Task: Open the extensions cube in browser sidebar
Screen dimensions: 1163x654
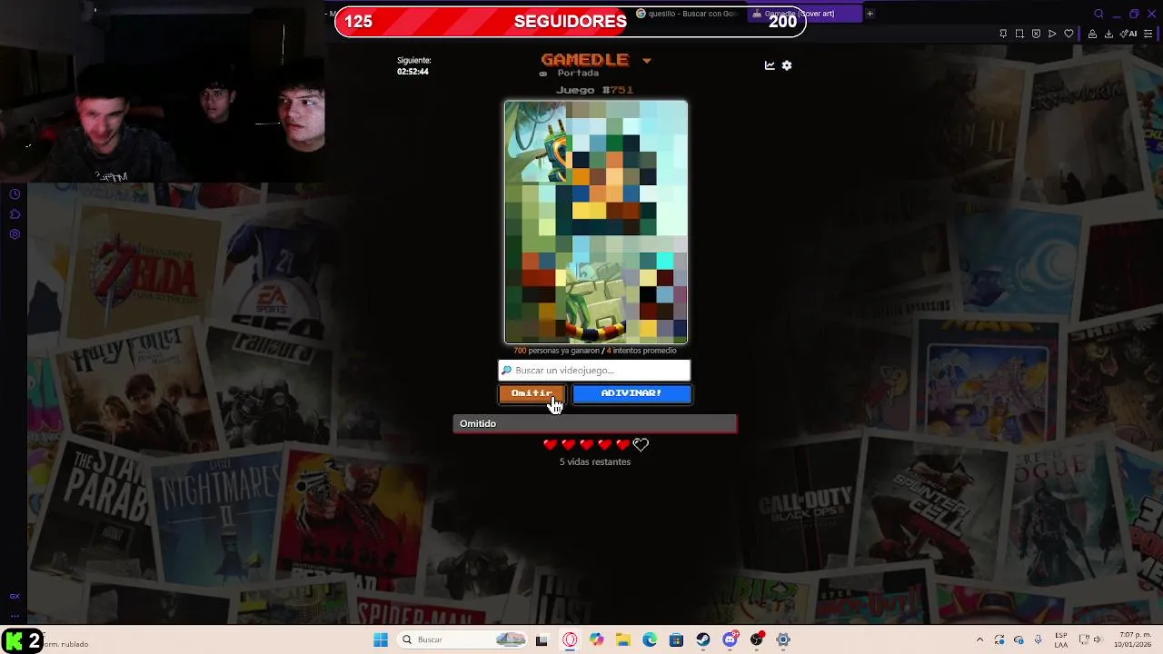Action: (15, 214)
